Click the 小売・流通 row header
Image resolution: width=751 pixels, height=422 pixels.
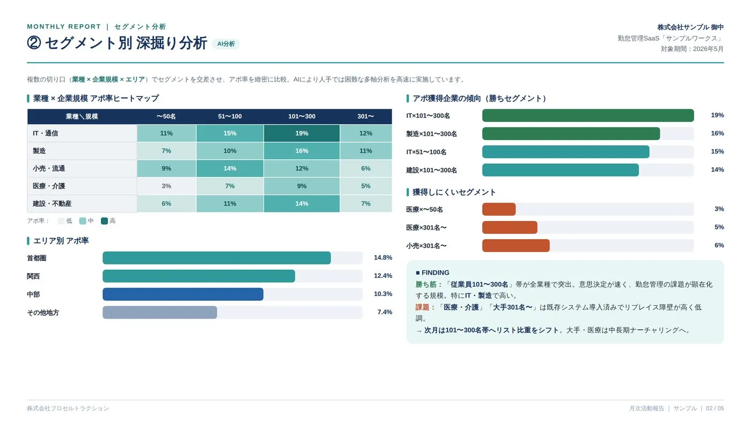pyautogui.click(x=82, y=168)
